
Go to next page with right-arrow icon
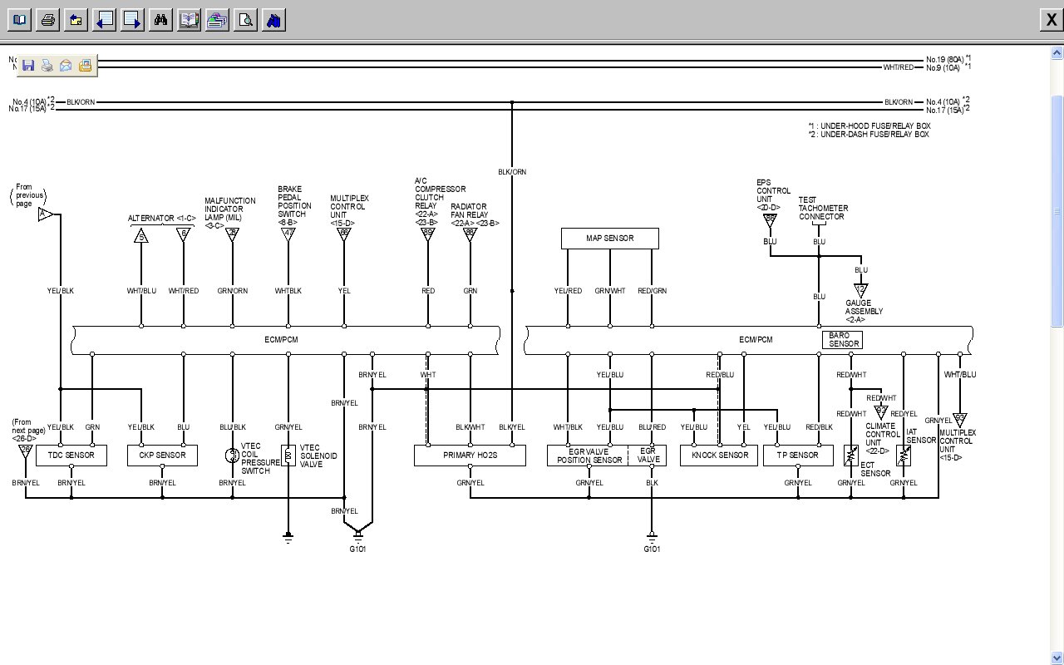tap(132, 20)
